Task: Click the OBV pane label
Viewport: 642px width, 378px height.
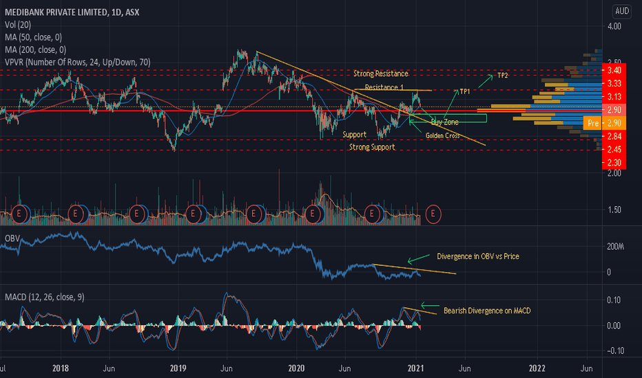Action: coord(12,238)
